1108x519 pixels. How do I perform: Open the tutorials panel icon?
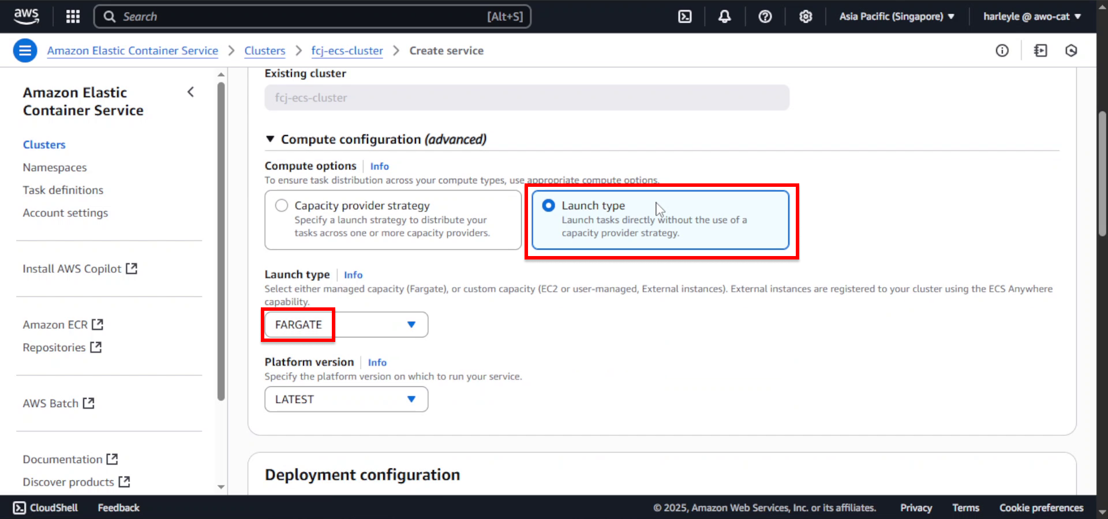[x=1040, y=51]
